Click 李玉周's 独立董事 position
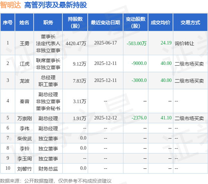 [48, 159]
